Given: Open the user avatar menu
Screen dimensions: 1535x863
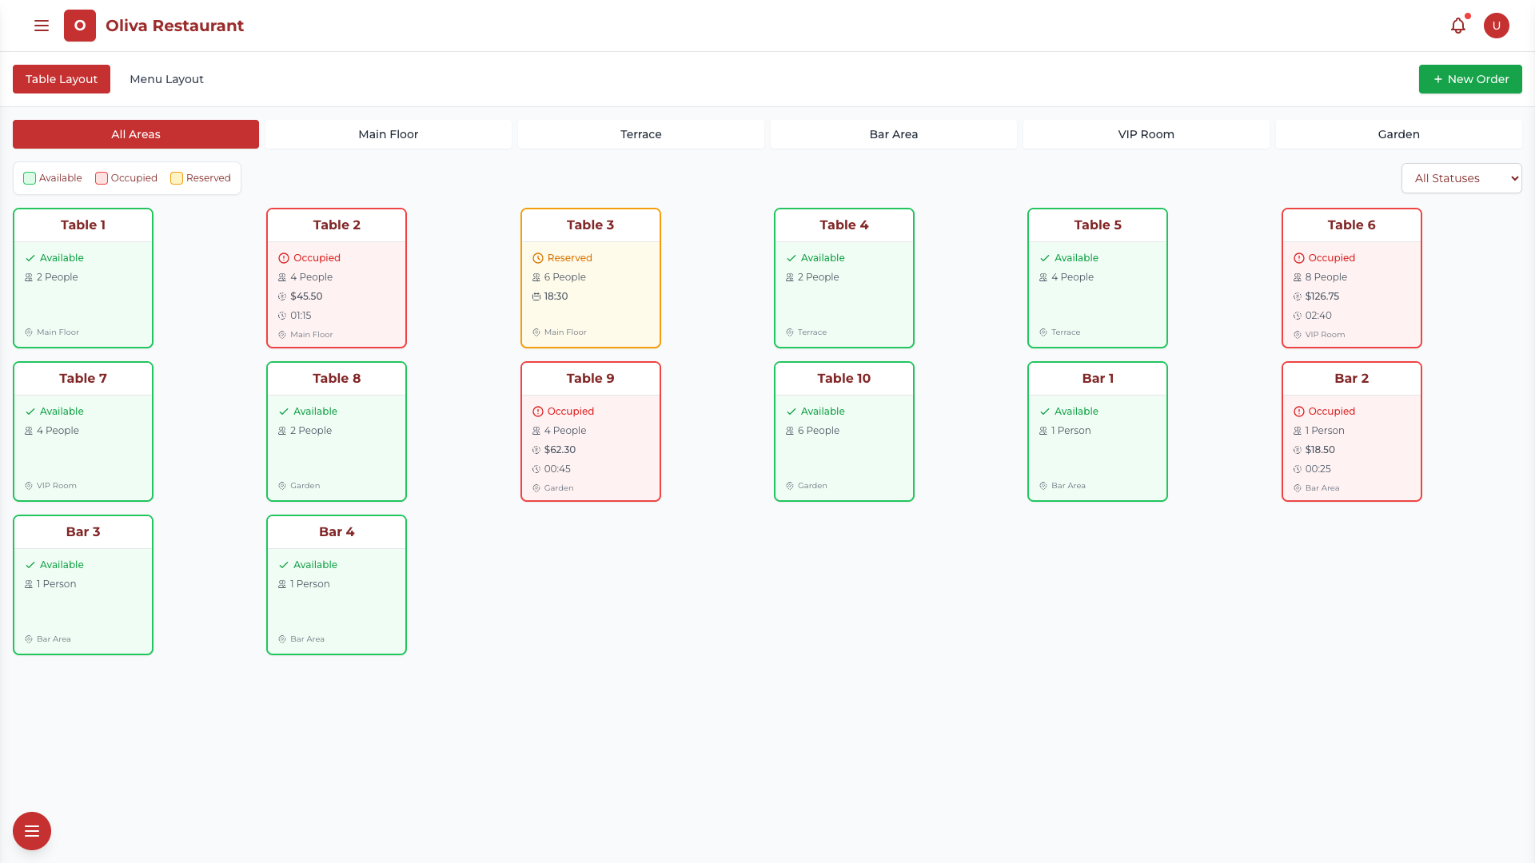Looking at the screenshot, I should click(x=1497, y=26).
